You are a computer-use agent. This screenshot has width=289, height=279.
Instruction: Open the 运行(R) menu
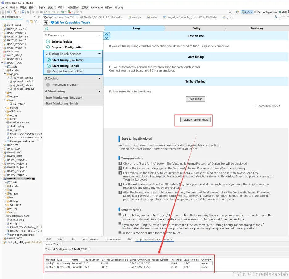pos(85,8)
